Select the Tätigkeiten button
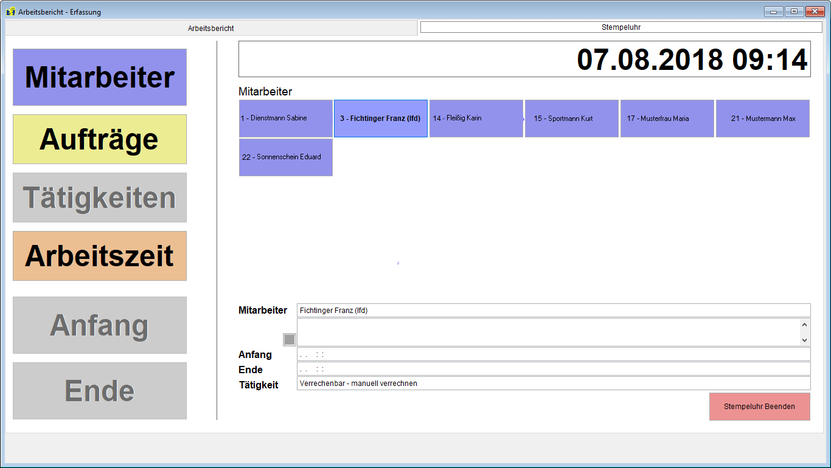The image size is (831, 468). (x=100, y=198)
